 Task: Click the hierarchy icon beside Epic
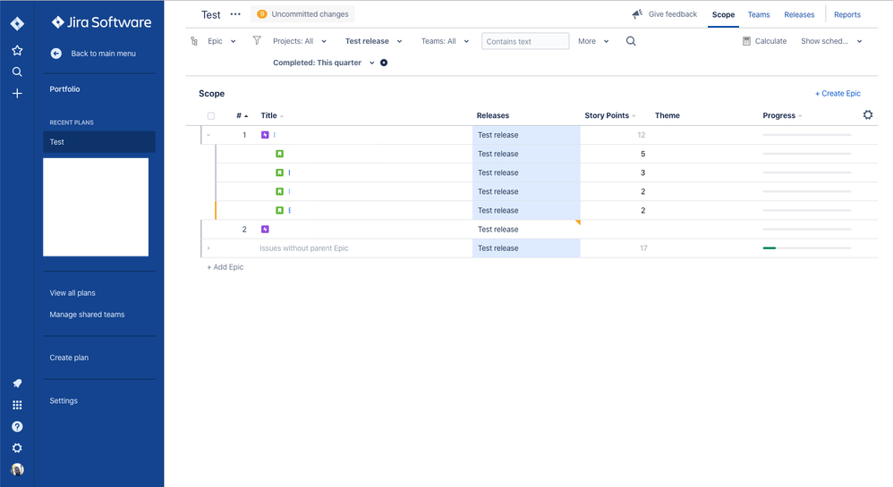[x=194, y=41]
